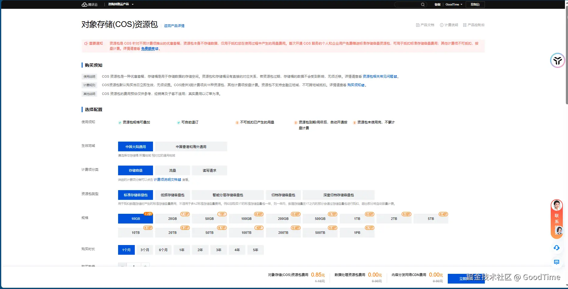
Task: Expand the 选购其他云产品 dropdown
Action: 121,4
